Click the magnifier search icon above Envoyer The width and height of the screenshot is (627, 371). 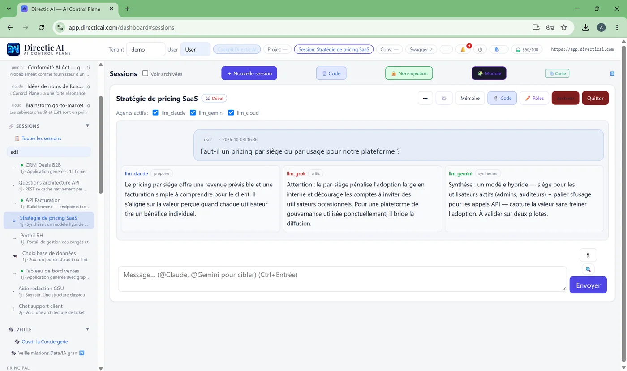pyautogui.click(x=588, y=269)
